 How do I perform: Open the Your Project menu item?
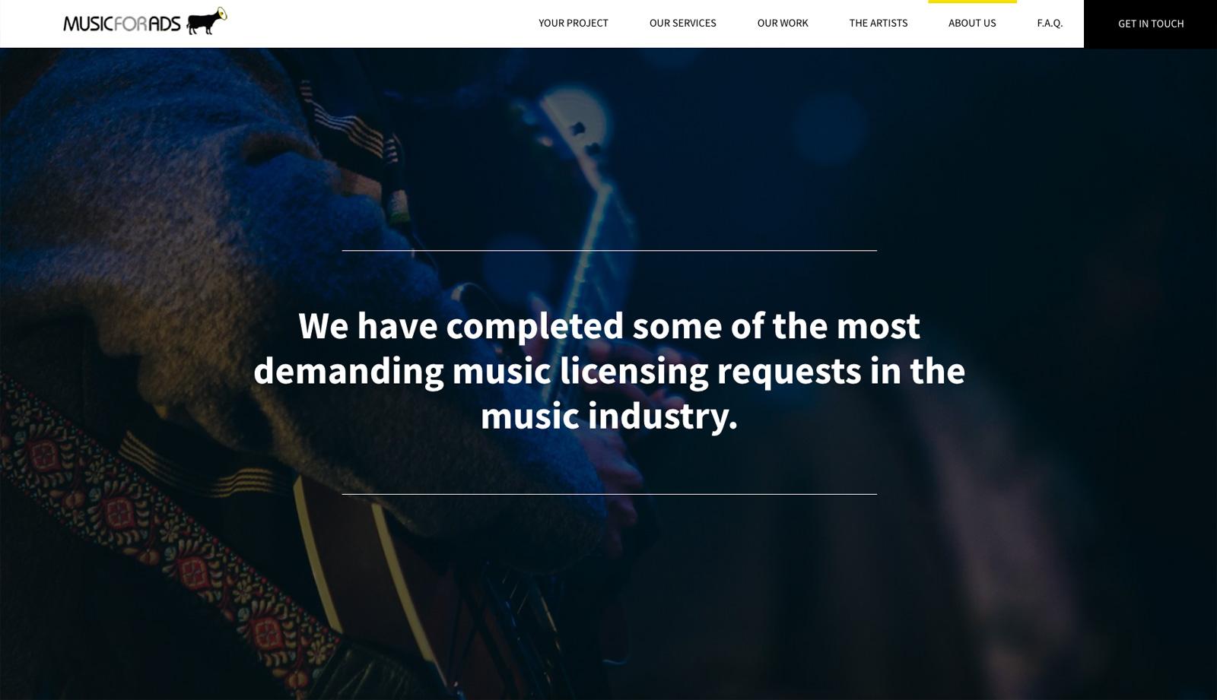574,23
